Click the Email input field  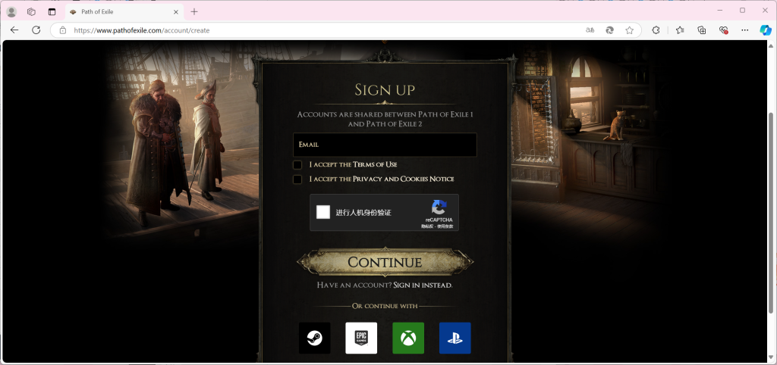385,145
